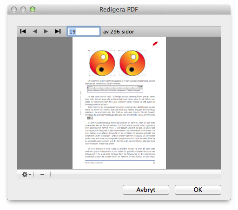Click the green zoom window button
The image size is (238, 210).
[33, 9]
